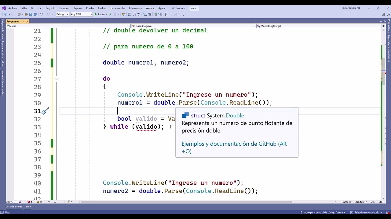Start without debugging using outlined play icon
Screen dimensions: 391x219
[x=110, y=14]
